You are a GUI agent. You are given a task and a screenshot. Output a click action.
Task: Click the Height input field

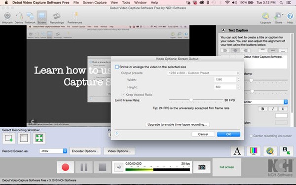pos(225,87)
